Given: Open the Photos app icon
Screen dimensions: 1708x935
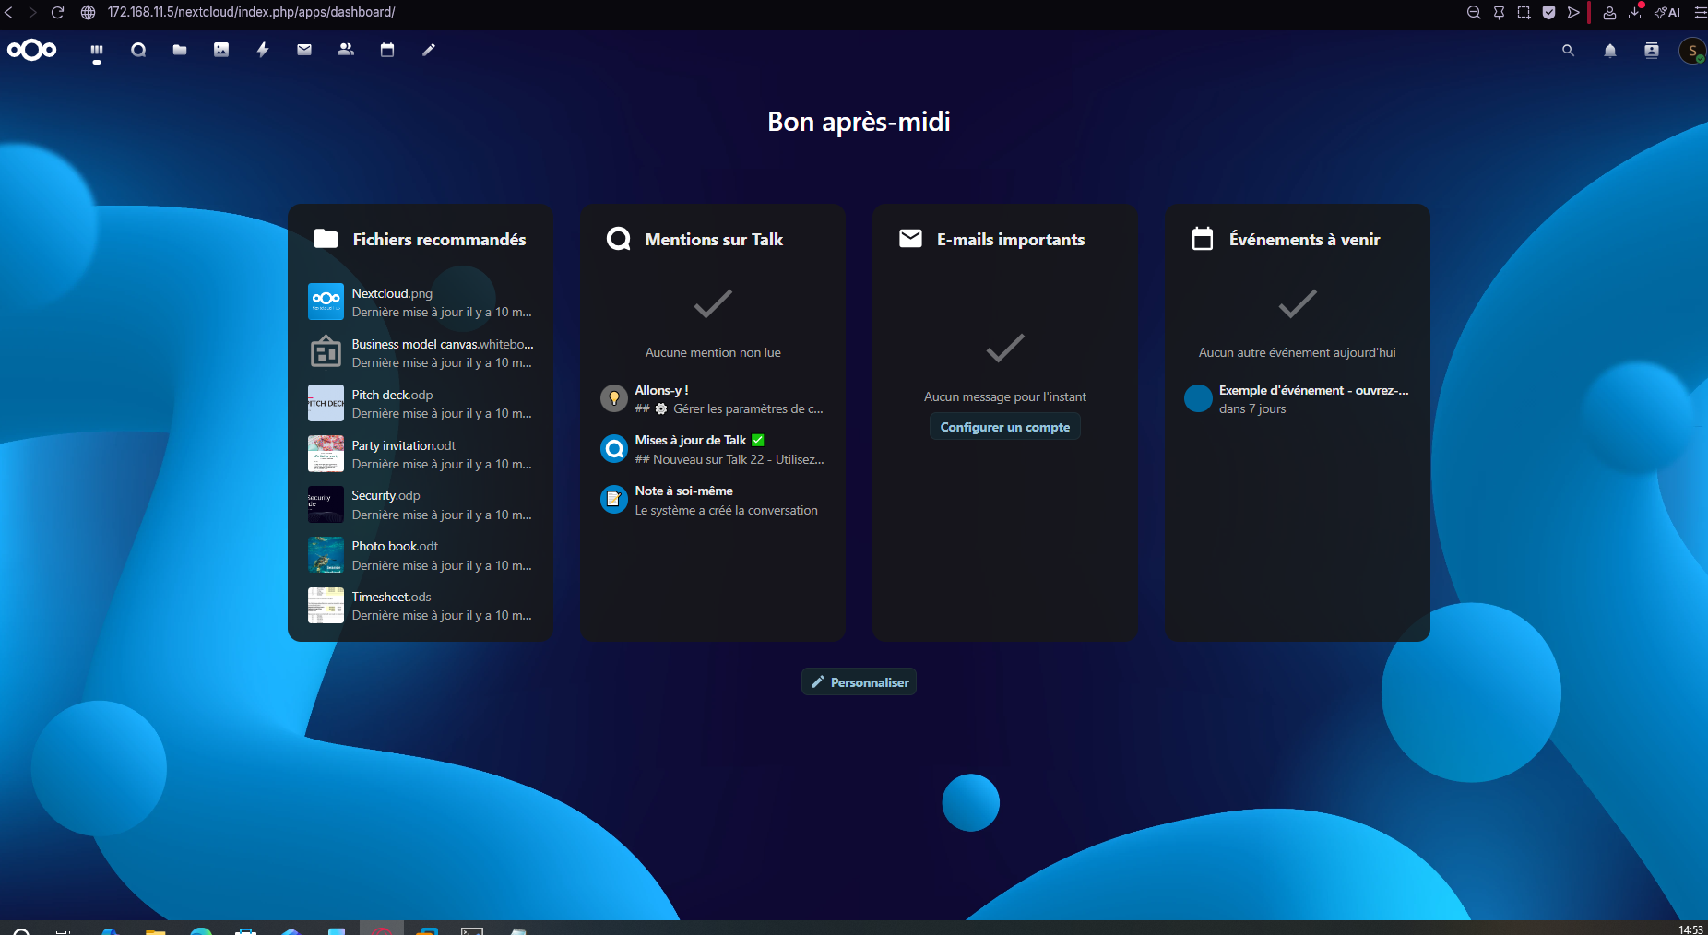Looking at the screenshot, I should click(x=221, y=51).
